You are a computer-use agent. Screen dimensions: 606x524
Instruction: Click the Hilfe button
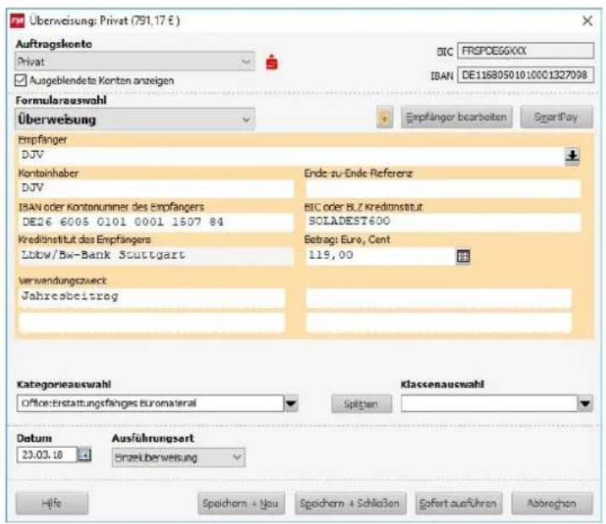click(51, 503)
